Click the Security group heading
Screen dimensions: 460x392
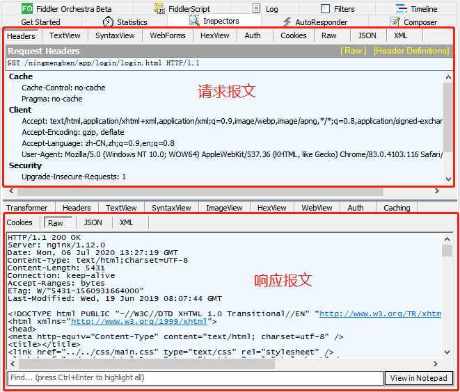coord(25,165)
